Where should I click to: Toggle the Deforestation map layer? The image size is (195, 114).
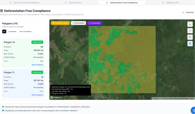point(78,23)
